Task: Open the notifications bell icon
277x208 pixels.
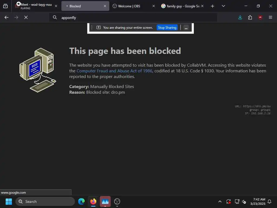Action: [x=270, y=201]
